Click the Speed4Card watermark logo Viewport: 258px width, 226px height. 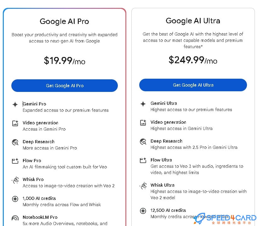225,219
